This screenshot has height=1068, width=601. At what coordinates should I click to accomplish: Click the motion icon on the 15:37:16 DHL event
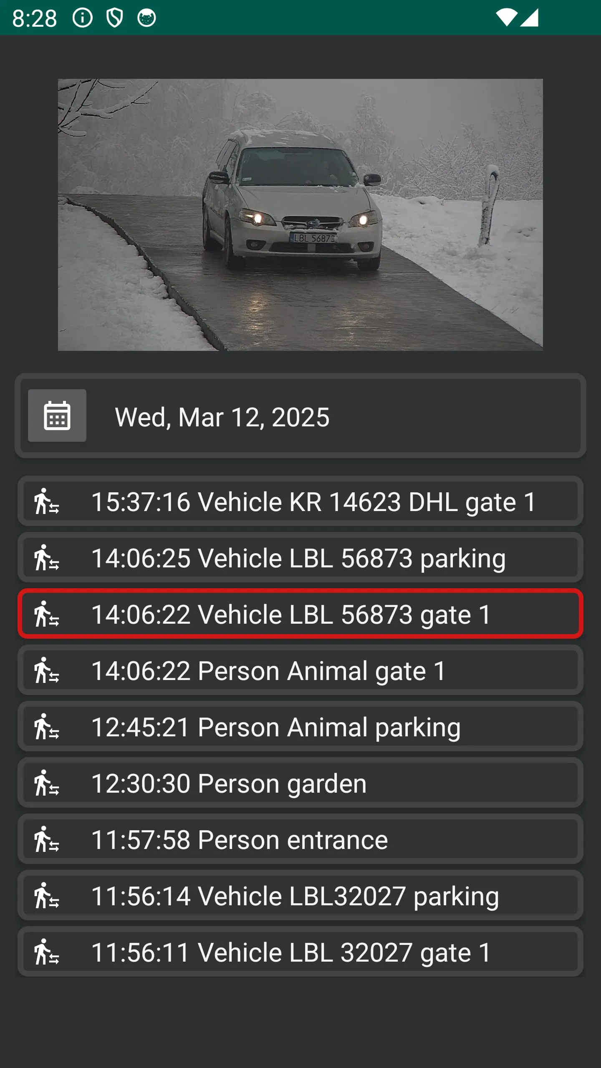47,502
